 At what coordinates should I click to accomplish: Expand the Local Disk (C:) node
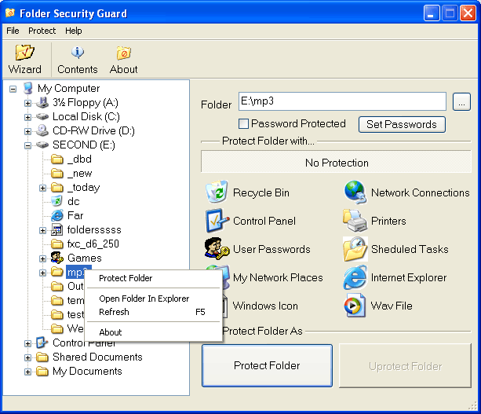[28, 117]
